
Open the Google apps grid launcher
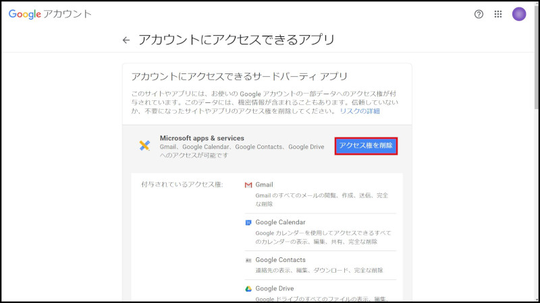[x=498, y=14]
